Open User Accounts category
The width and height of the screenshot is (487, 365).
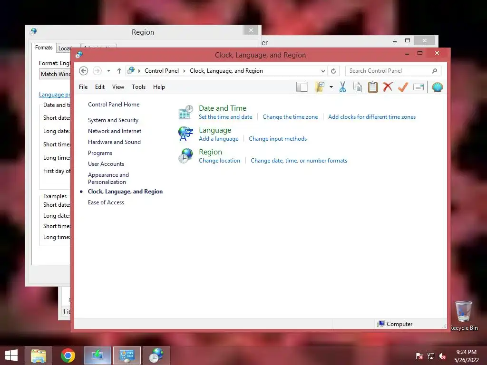(x=106, y=164)
